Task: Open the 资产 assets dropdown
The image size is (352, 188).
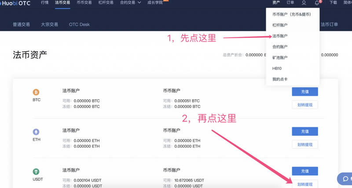Action: [276, 3]
